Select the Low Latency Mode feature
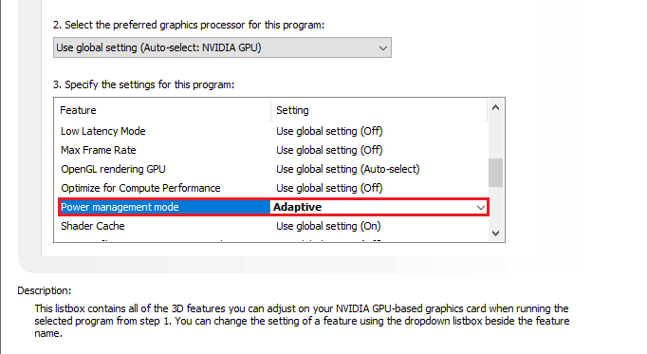The width and height of the screenshot is (647, 354). (103, 131)
